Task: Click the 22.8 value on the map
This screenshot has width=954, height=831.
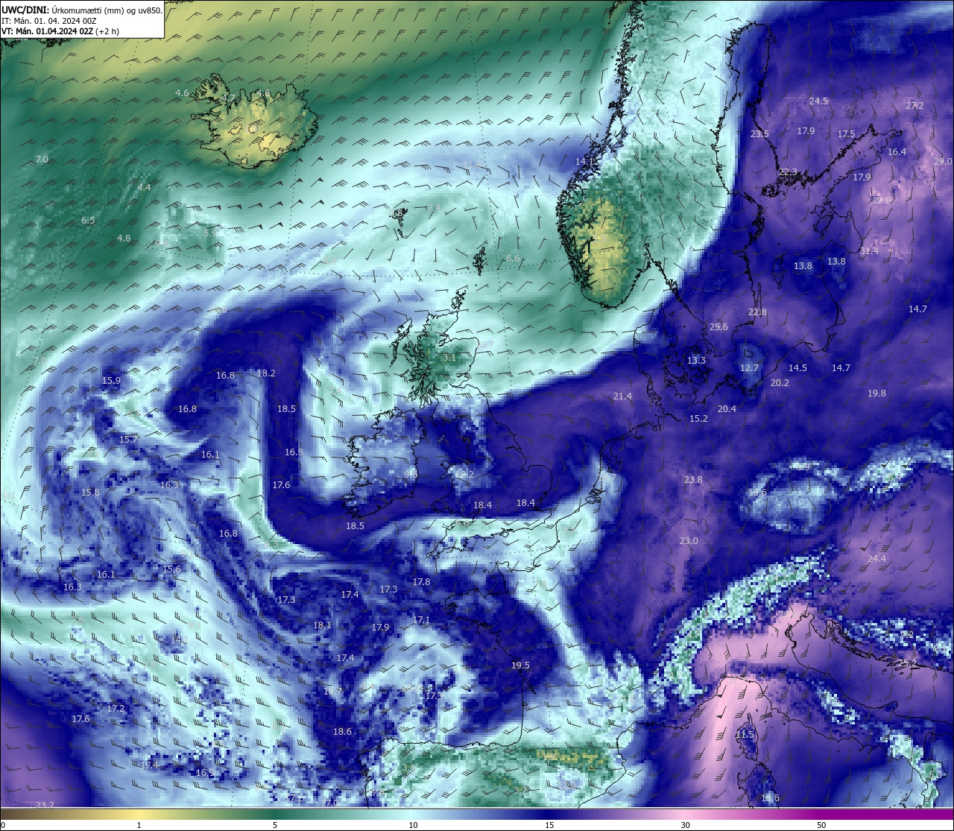Action: click(x=757, y=312)
